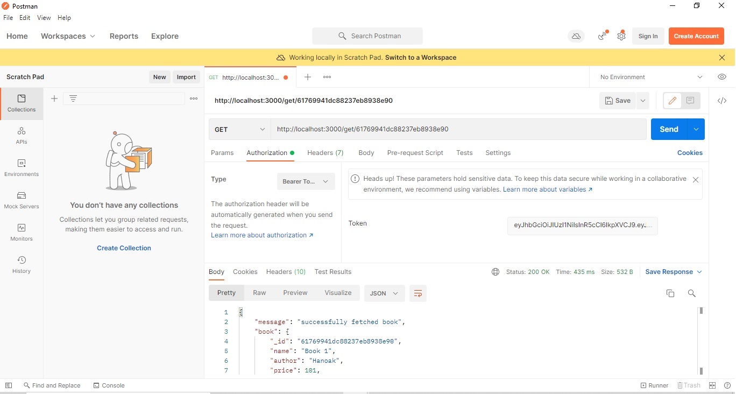Toggle the sidebar via bottom-left icon
Viewport: 736px width, 394px height.
pos(9,385)
